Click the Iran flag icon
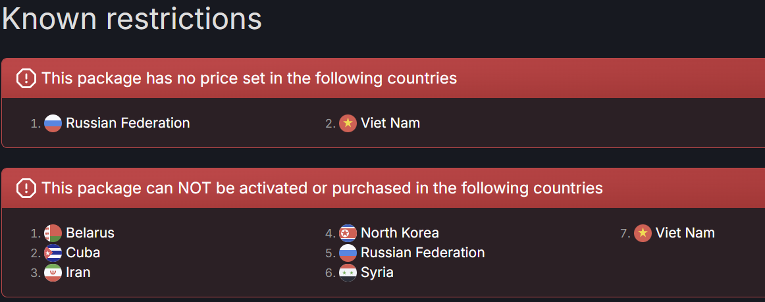The image size is (765, 302). (x=53, y=272)
